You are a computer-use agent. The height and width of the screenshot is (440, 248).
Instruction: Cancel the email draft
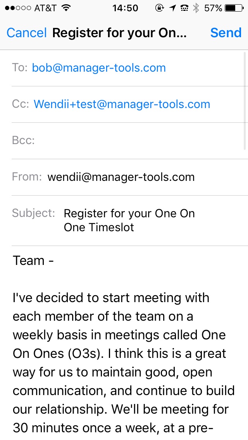[x=26, y=33]
